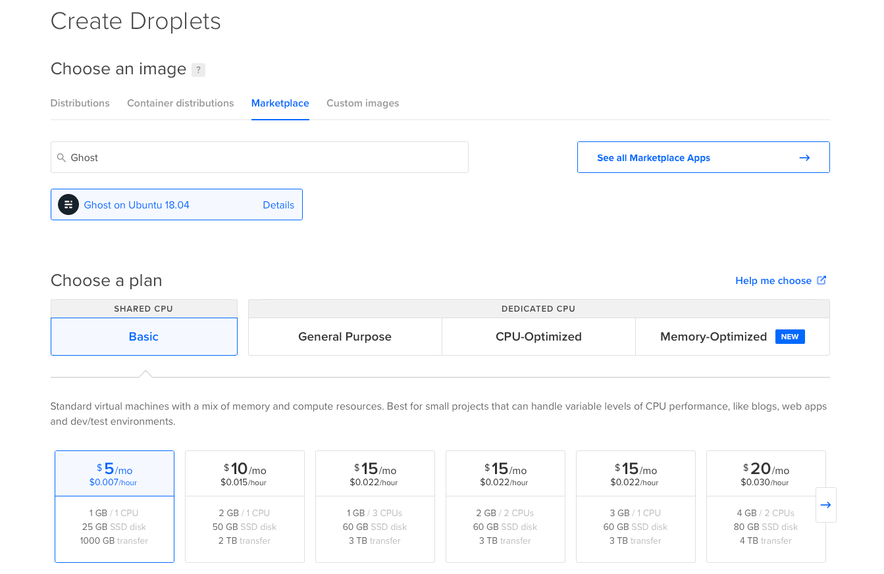Click the 4 TB transfer text
The height and width of the screenshot is (574, 884).
coord(766,540)
